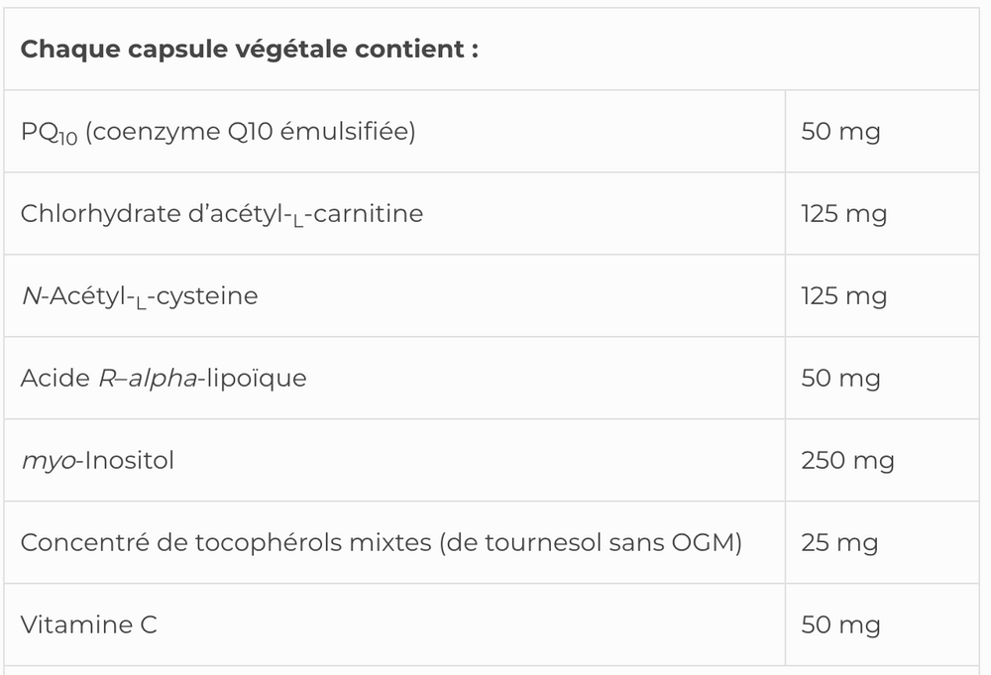The height and width of the screenshot is (675, 991).
Task: Click the 50 mg dose for Acide R-alpha-lipoïque
Action: pyautogui.click(x=840, y=378)
